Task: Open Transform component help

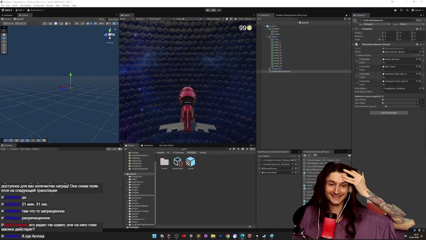Action: click(x=417, y=29)
